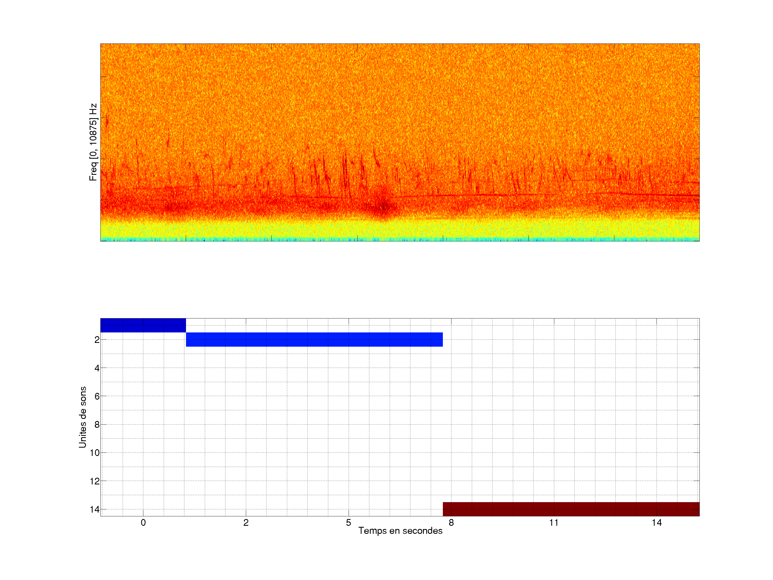Click the dark red bar at unit 14
This screenshot has width=773, height=580.
pos(571,509)
